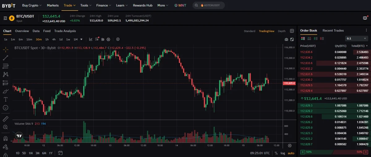Pick the measure ruler tool
Image resolution: width=371 pixels, height=157 pixels.
pos(6,119)
